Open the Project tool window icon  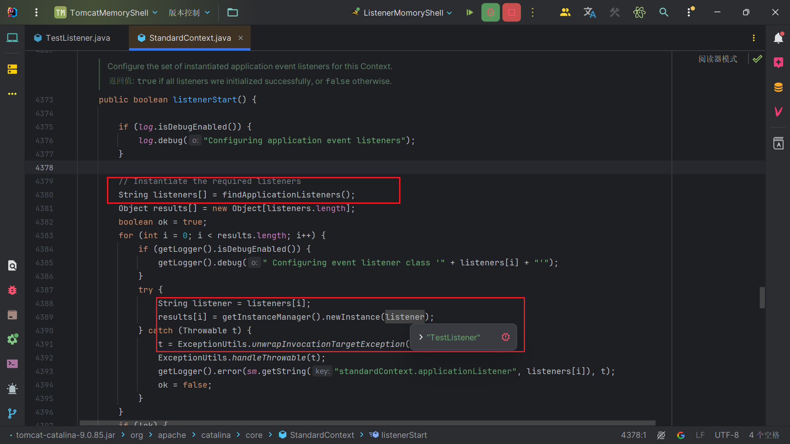[x=12, y=38]
